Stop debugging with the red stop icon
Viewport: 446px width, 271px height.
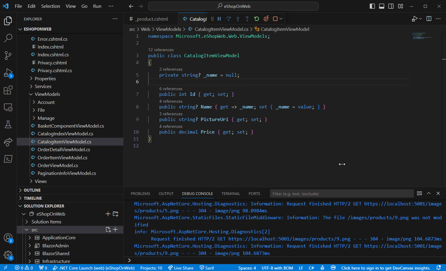click(x=275, y=19)
